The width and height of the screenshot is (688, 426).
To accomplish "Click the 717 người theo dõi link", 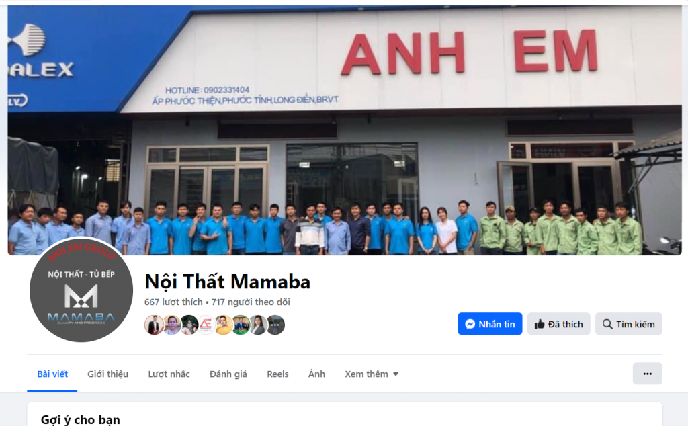I will (x=251, y=302).
